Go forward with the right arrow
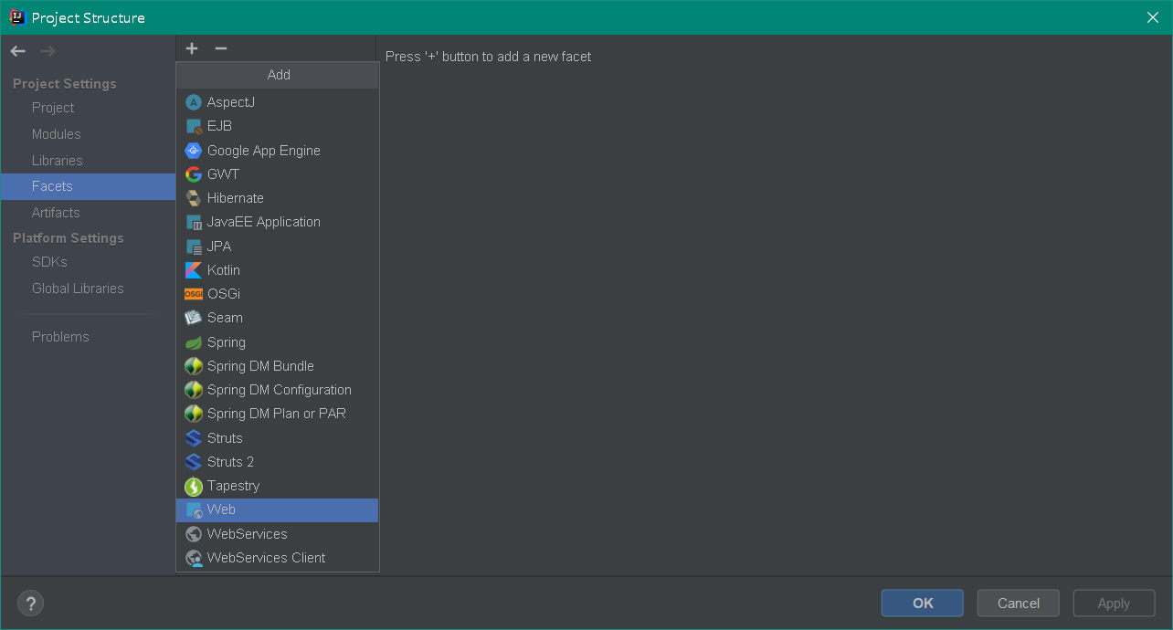Image resolution: width=1173 pixels, height=630 pixels. [48, 51]
